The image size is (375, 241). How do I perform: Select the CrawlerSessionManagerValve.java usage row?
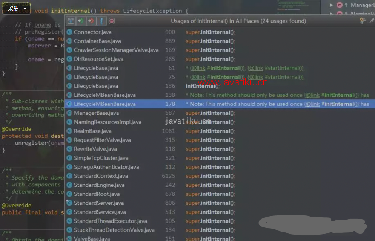pos(220,50)
